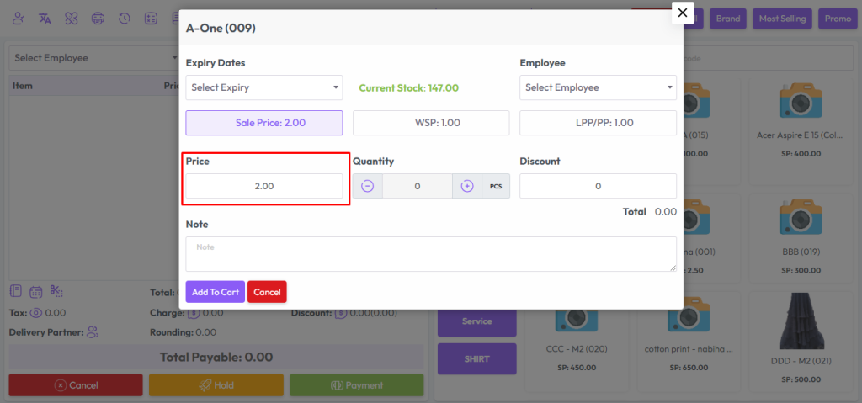This screenshot has width=862, height=403.
Task: Click the customer user icon at top left
Action: 19,19
